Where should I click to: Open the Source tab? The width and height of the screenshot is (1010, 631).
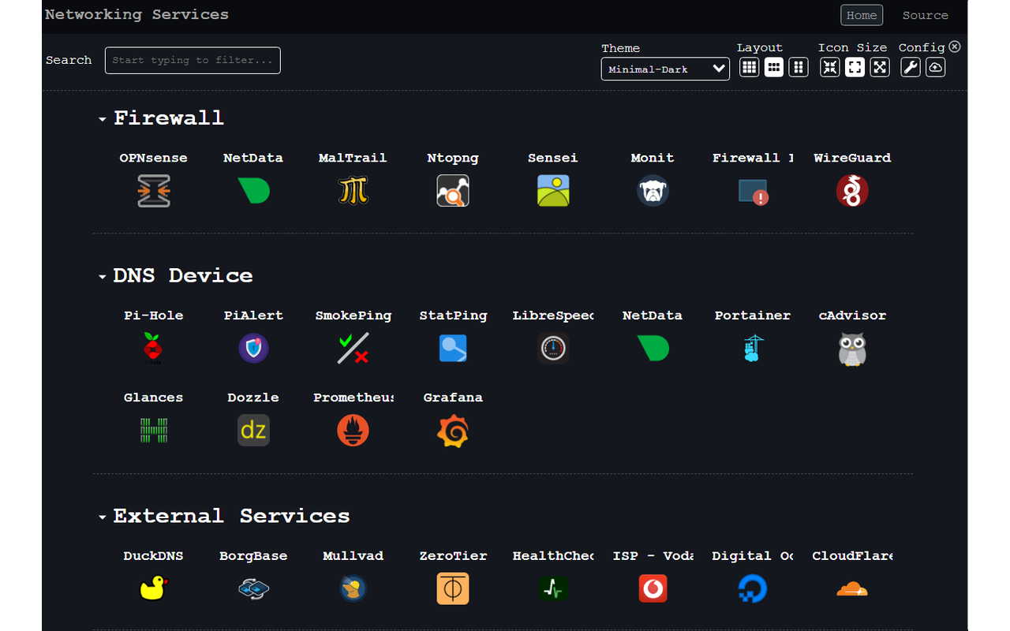pyautogui.click(x=926, y=15)
